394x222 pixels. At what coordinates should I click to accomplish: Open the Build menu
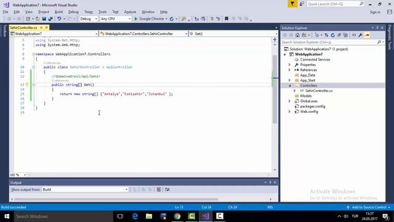pyautogui.click(x=58, y=12)
